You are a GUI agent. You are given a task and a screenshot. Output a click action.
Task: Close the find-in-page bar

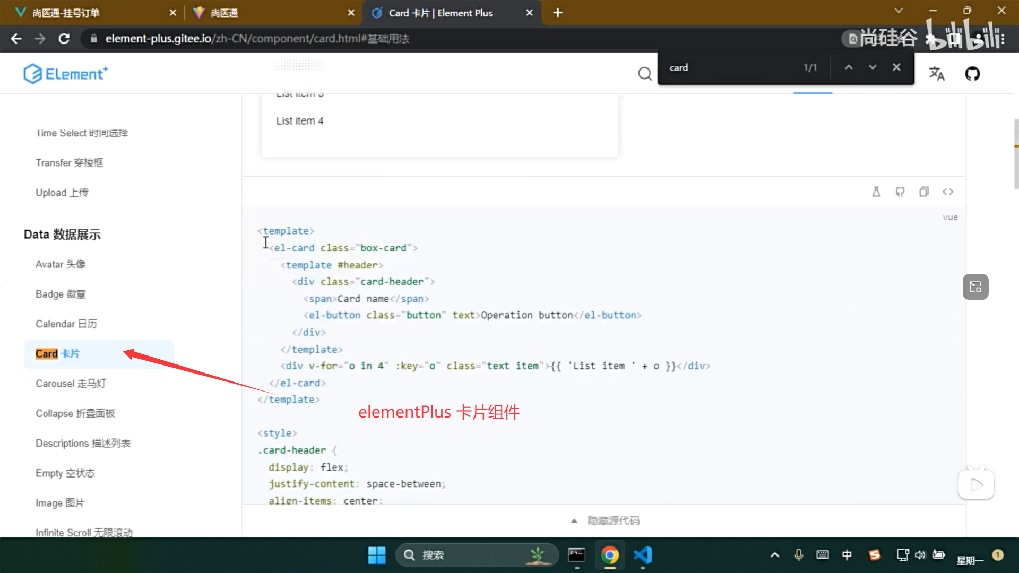(896, 67)
